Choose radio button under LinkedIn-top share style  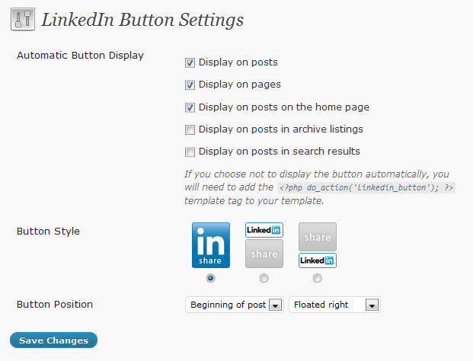click(x=264, y=278)
